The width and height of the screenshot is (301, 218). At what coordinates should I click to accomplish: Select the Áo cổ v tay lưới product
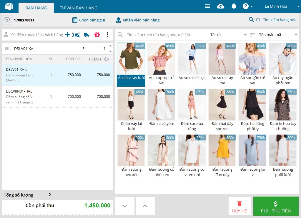(x=131, y=64)
